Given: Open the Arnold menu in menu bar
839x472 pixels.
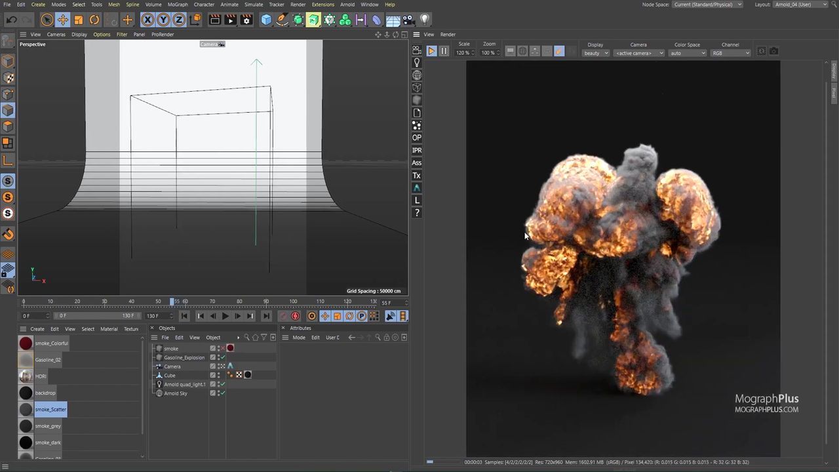Looking at the screenshot, I should coord(347,5).
